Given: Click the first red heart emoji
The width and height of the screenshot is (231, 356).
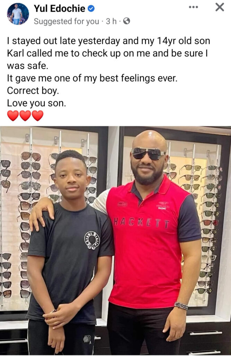Looking at the screenshot, I should tap(13, 115).
